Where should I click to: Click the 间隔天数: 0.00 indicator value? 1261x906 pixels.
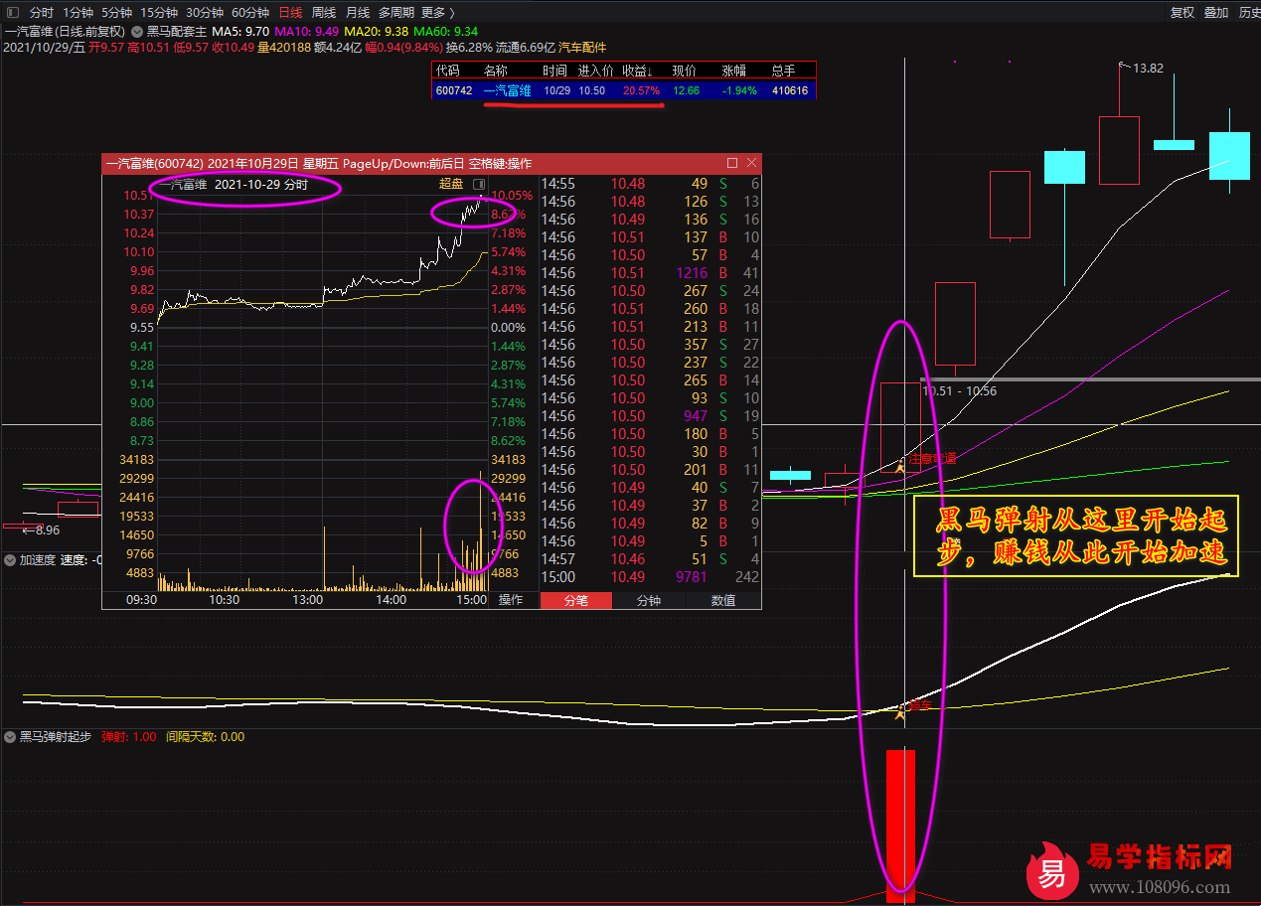coord(205,737)
